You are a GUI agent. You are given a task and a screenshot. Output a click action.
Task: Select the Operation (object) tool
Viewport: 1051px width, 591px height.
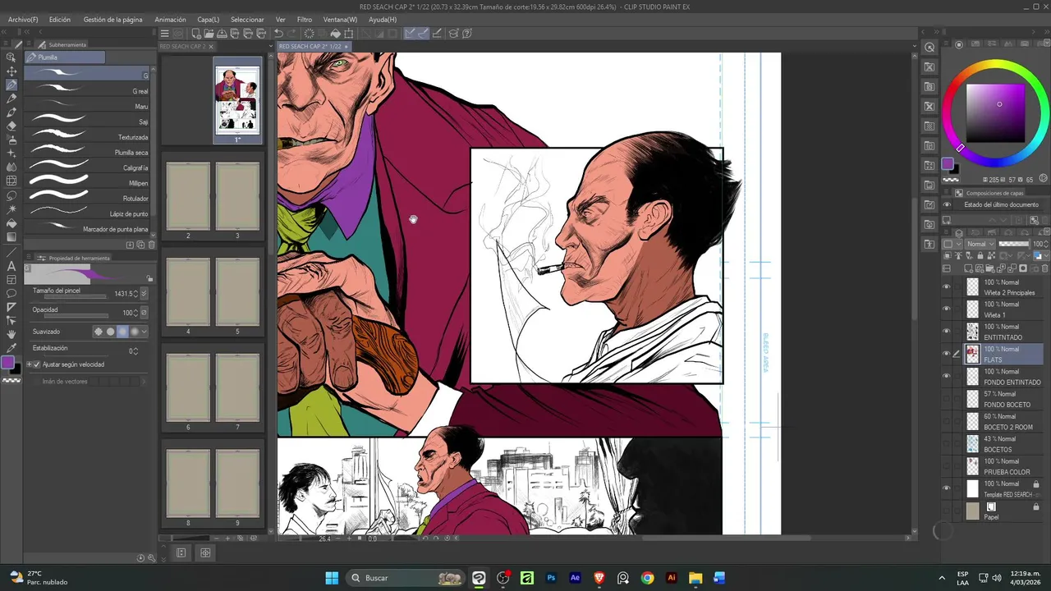11,57
